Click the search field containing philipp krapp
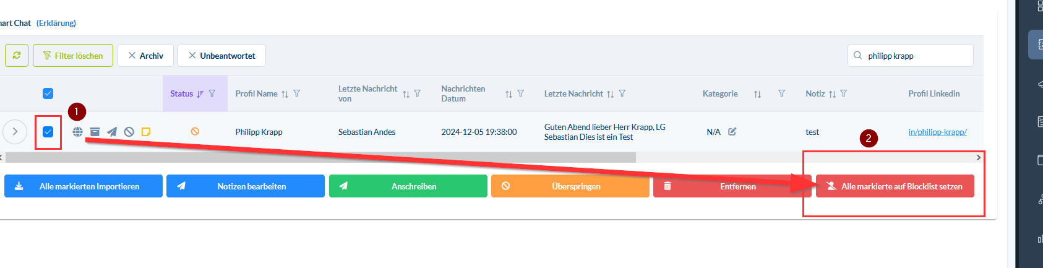This screenshot has height=268, width=1043. tap(916, 56)
